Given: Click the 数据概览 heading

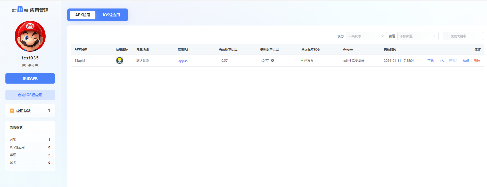Looking at the screenshot, I should click(x=16, y=128).
